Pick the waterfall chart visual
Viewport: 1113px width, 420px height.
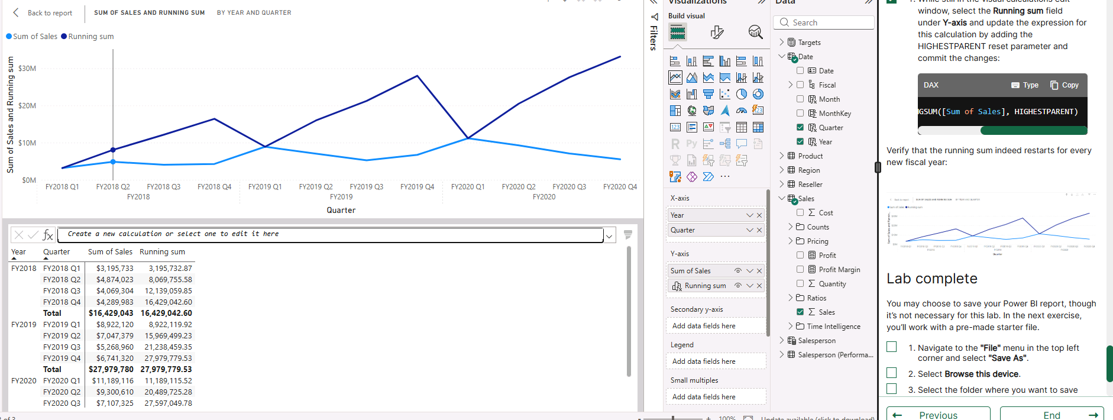point(691,94)
